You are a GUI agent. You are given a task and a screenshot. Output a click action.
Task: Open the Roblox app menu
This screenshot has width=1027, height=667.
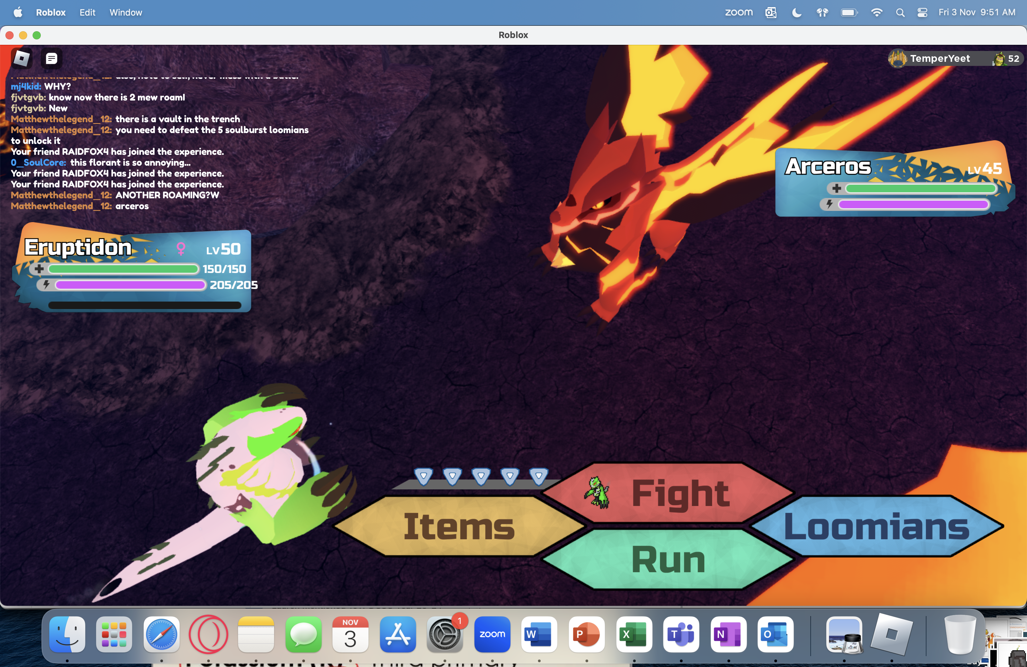(51, 12)
